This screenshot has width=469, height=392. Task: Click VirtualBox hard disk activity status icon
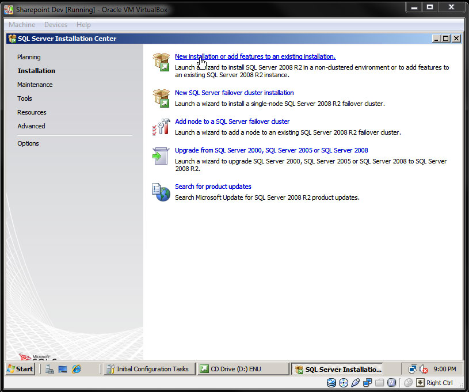click(331, 383)
